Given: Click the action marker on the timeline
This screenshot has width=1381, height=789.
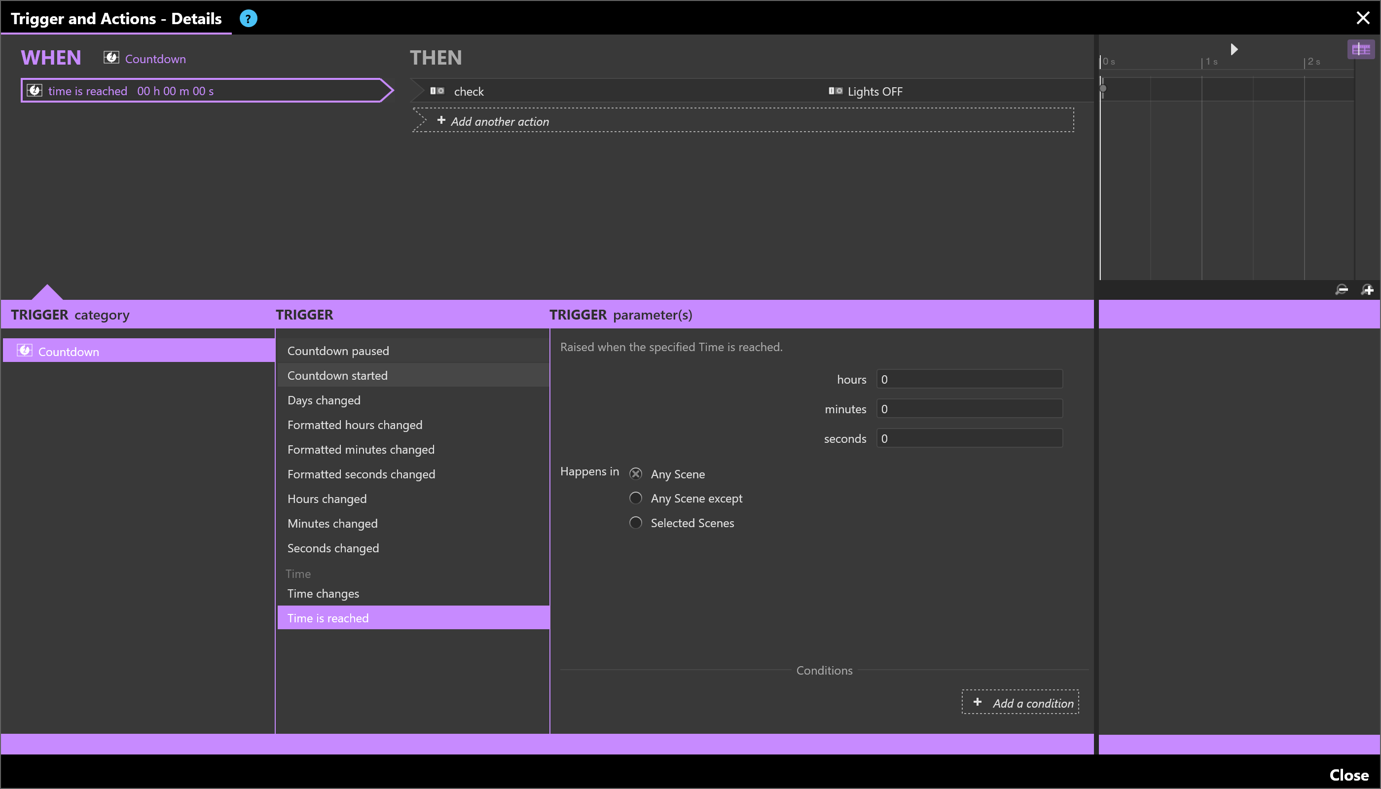Looking at the screenshot, I should coord(1102,88).
